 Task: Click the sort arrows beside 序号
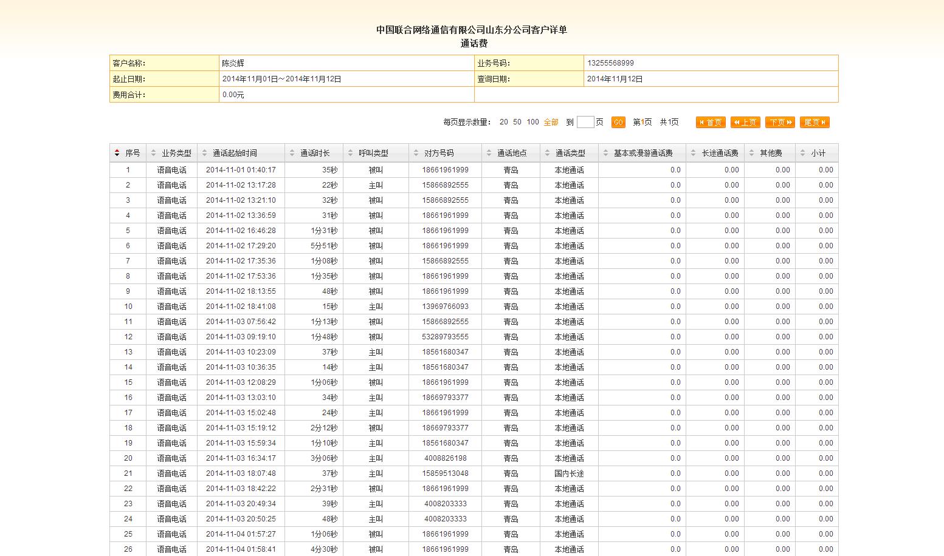(117, 154)
